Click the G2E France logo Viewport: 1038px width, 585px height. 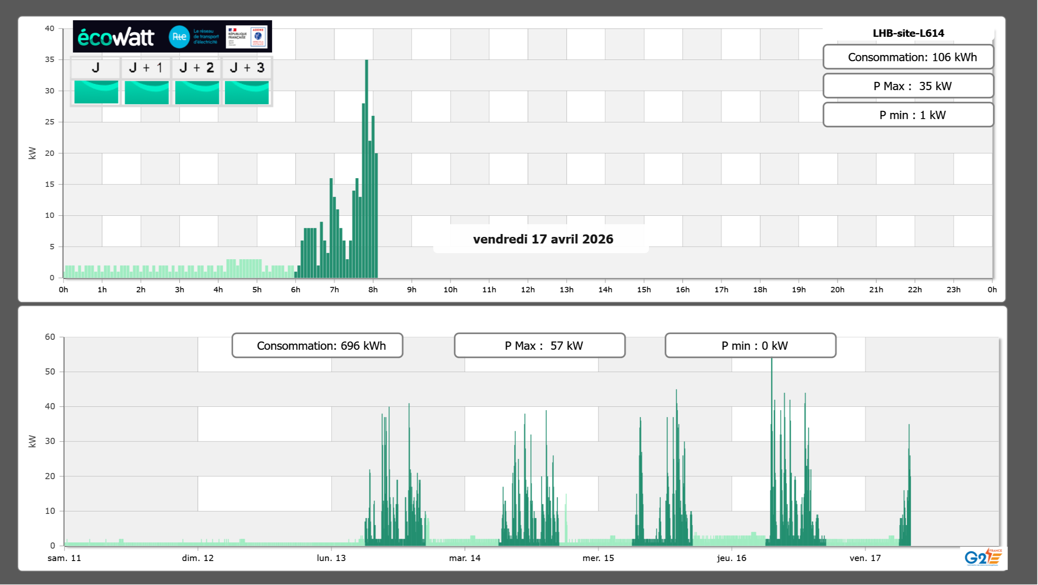pyautogui.click(x=983, y=557)
